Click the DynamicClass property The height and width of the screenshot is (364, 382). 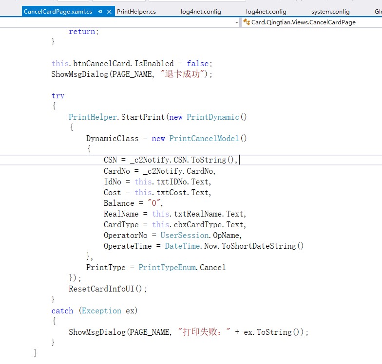[112, 138]
